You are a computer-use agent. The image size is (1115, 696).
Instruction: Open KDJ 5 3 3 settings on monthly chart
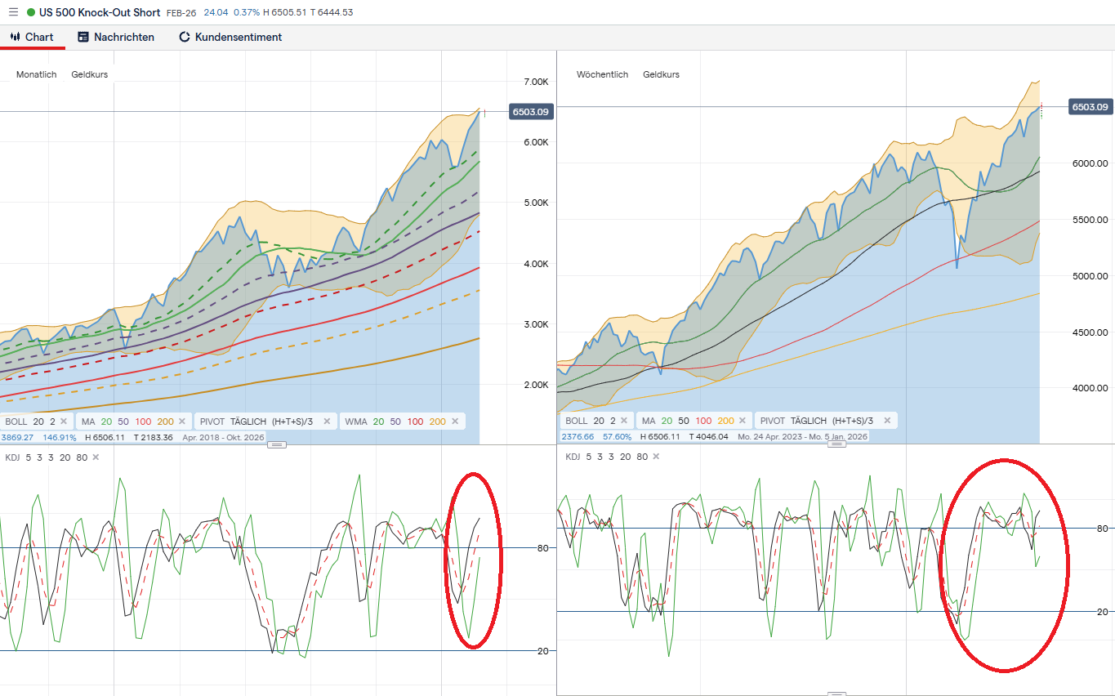point(46,457)
